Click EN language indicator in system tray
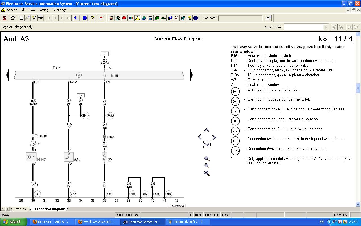This screenshot has width=361, height=226. click(x=322, y=222)
